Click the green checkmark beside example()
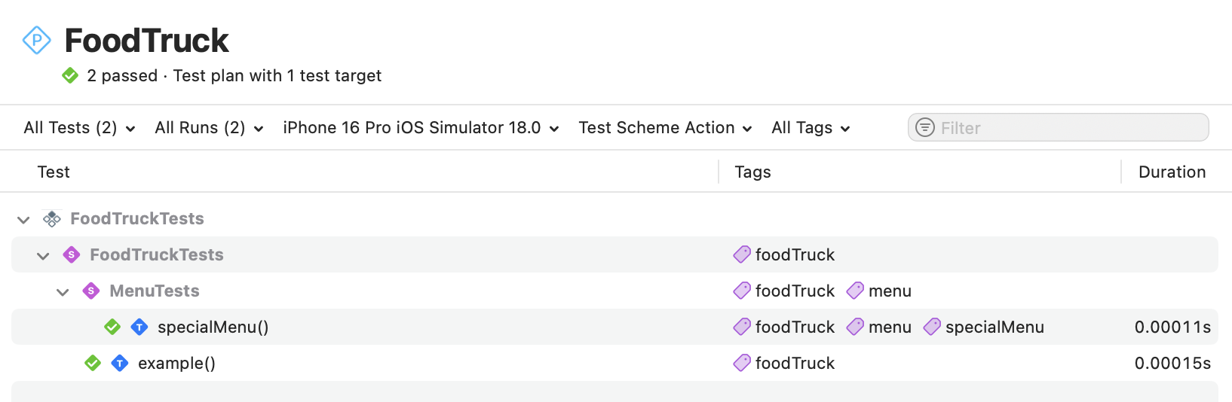 click(x=93, y=363)
